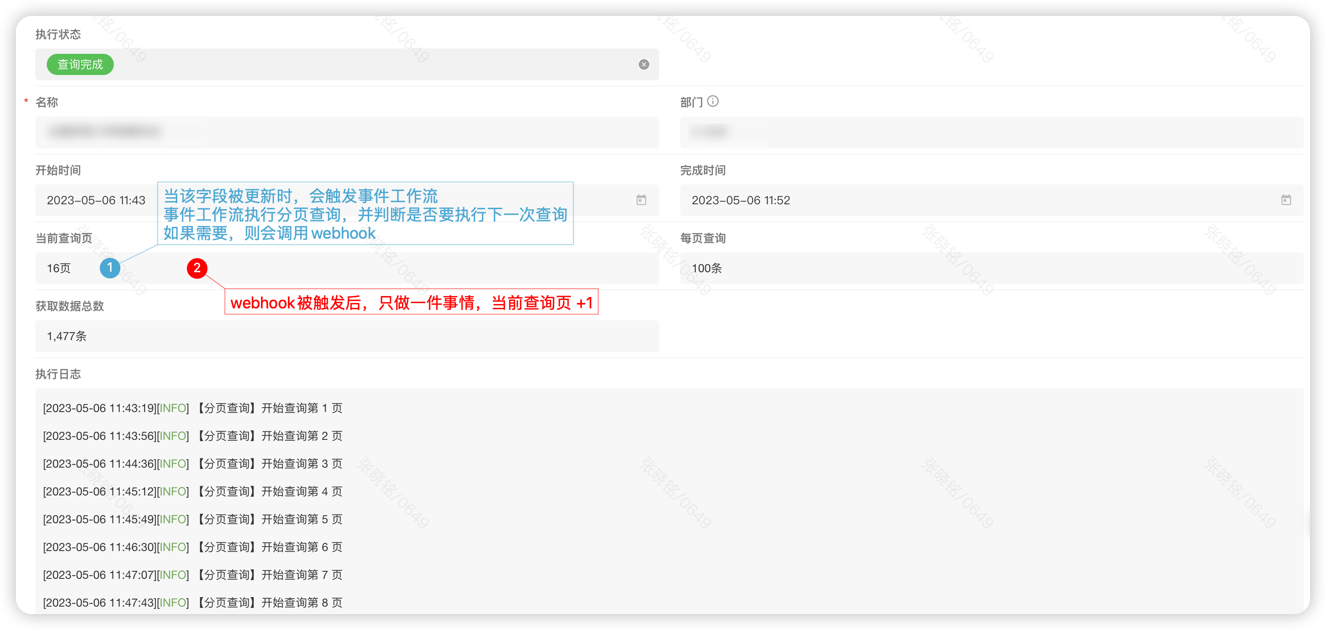Open the 开始时间 calendar icon
This screenshot has height=630, width=1326.
pos(641,200)
